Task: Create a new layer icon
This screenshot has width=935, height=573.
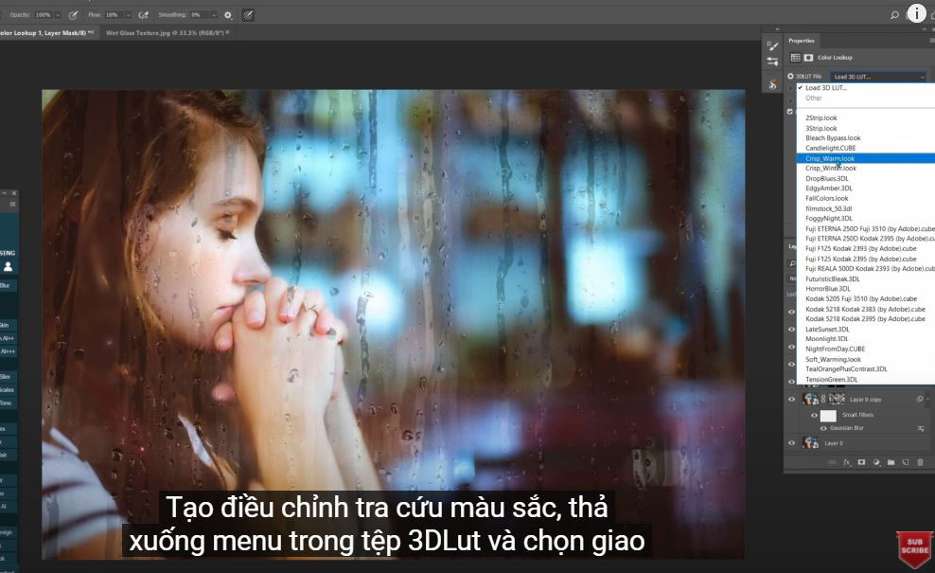Action: pyautogui.click(x=905, y=462)
